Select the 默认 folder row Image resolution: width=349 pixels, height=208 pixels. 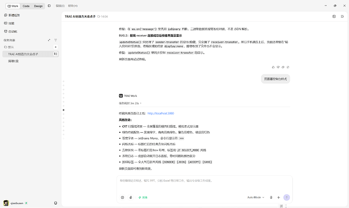30,47
